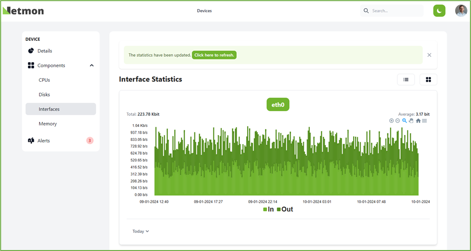Zoom out on the chart
This screenshot has height=251, width=471.
(397, 121)
